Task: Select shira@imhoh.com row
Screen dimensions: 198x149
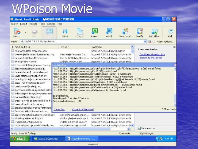Action: coord(71,62)
